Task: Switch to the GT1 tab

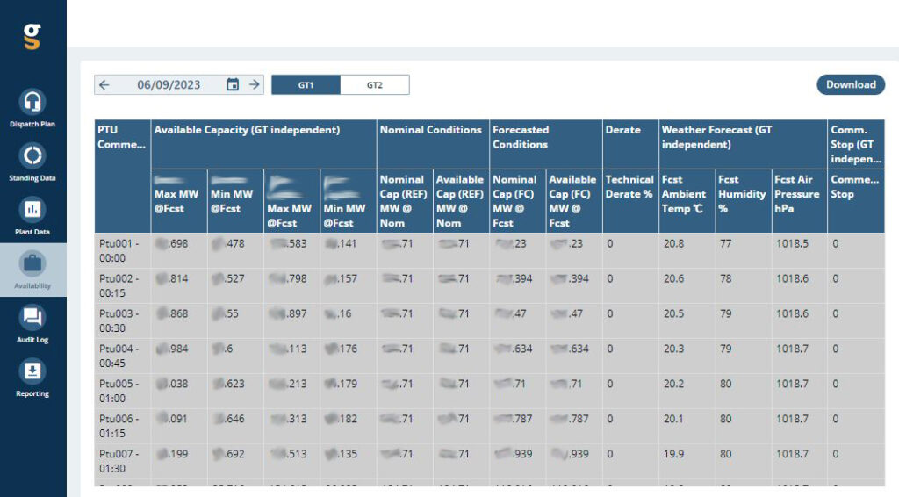Action: point(306,85)
